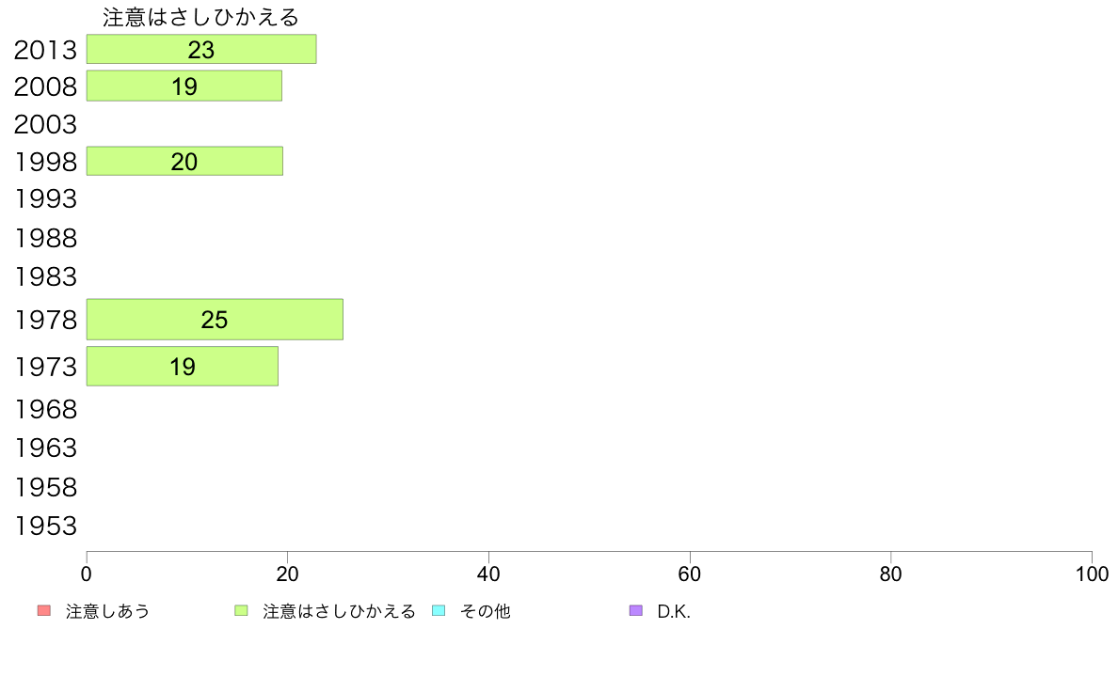Click the 40 tick on axis
This screenshot has width=1118, height=692.
pos(488,574)
